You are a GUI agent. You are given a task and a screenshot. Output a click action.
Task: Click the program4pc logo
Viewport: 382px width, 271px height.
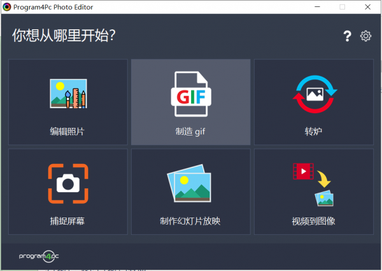click(39, 256)
